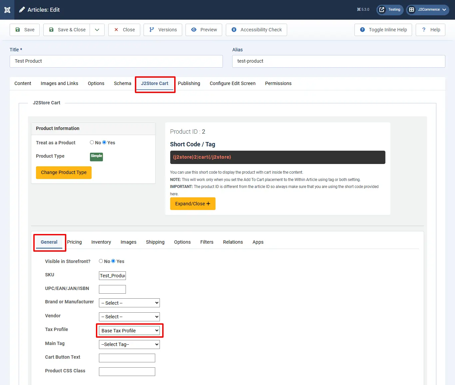The width and height of the screenshot is (455, 385).
Task: Open the Publishing tab
Action: (189, 83)
